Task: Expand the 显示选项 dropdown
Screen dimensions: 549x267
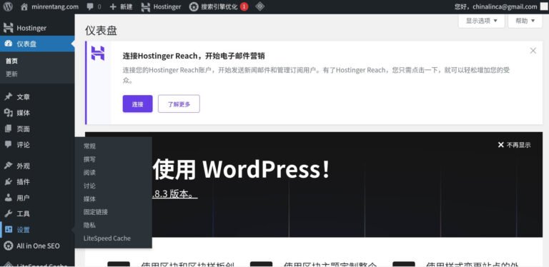Action: click(x=481, y=21)
